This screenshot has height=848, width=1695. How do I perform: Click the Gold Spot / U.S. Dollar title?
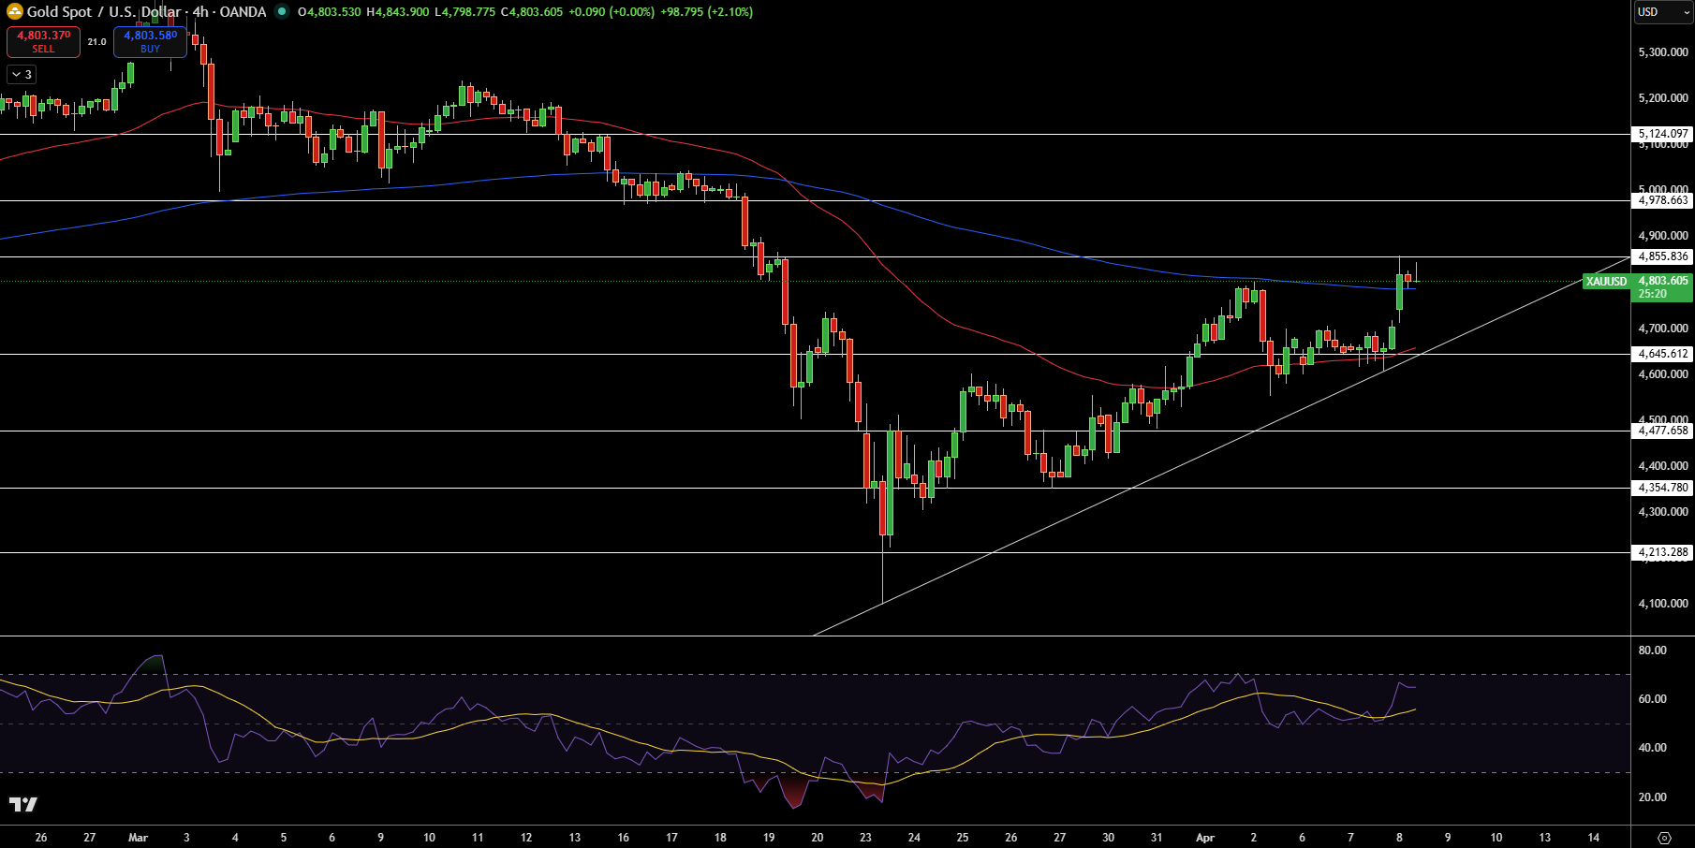click(104, 12)
